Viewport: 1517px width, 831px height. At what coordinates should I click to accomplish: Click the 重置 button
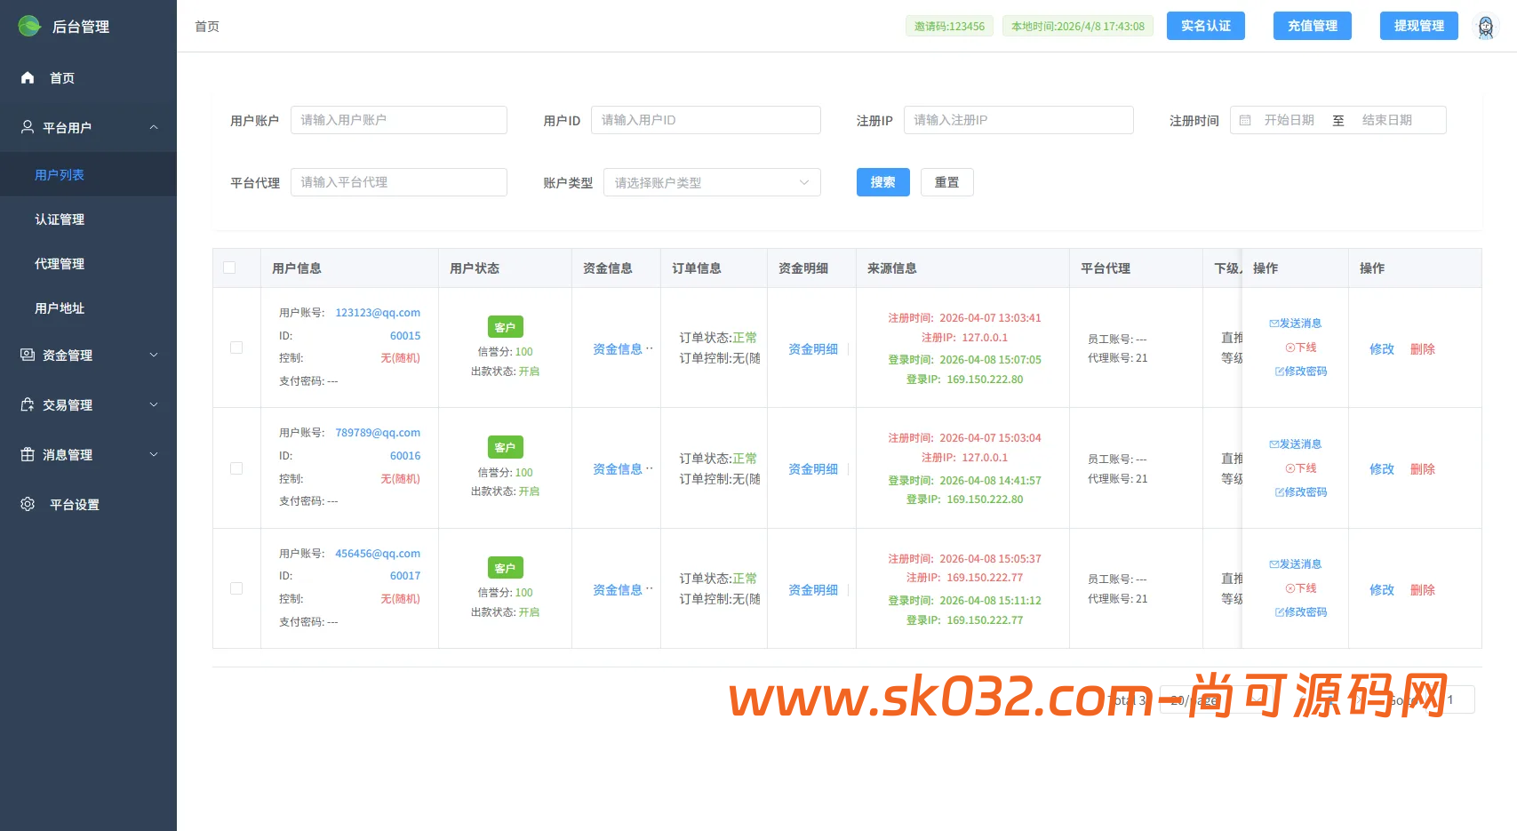coord(946,182)
